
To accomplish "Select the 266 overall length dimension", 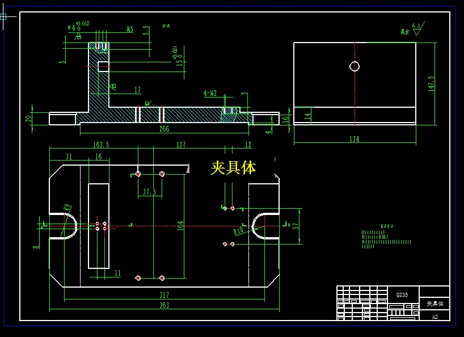I will click(164, 129).
